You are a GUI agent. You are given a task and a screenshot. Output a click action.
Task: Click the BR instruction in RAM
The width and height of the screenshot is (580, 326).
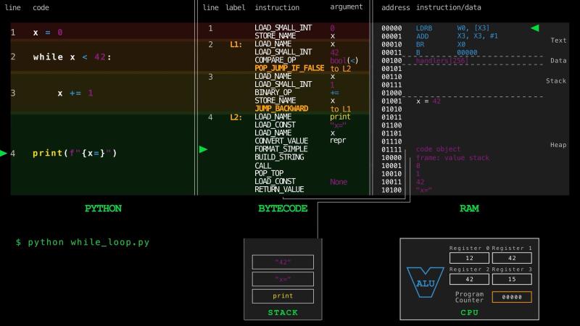(x=420, y=44)
